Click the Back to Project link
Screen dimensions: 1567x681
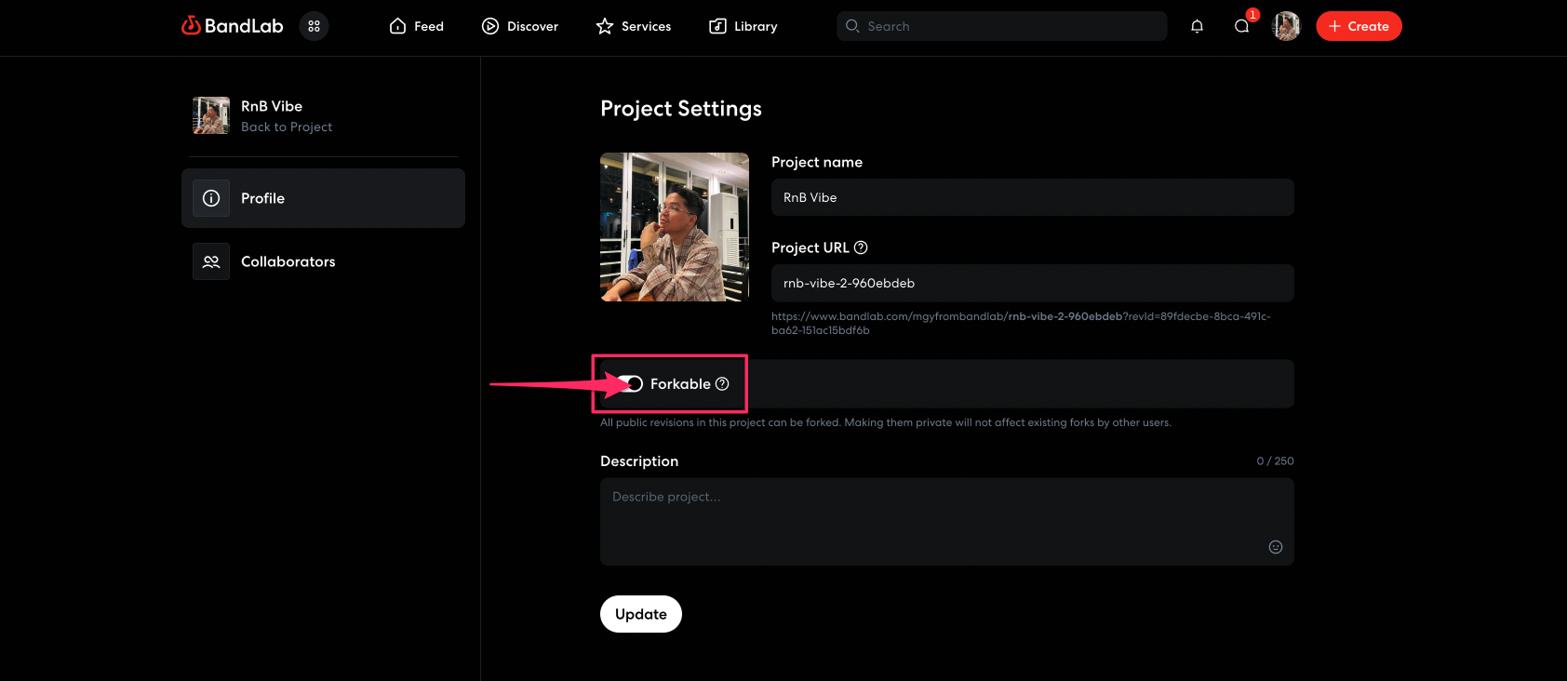[x=286, y=127]
